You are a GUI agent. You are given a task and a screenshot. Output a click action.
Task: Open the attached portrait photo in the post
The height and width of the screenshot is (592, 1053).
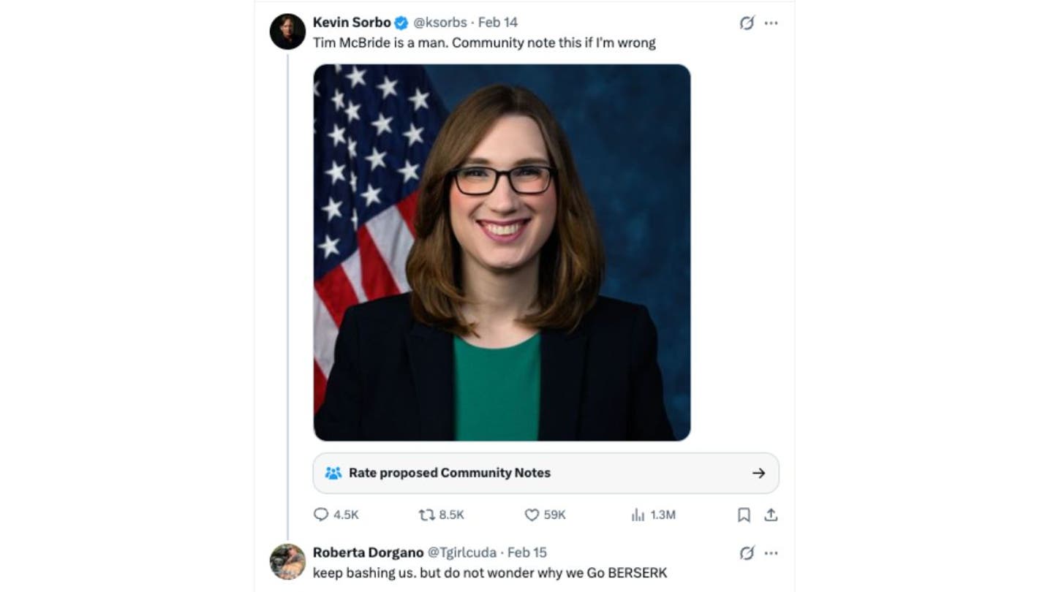pyautogui.click(x=502, y=252)
